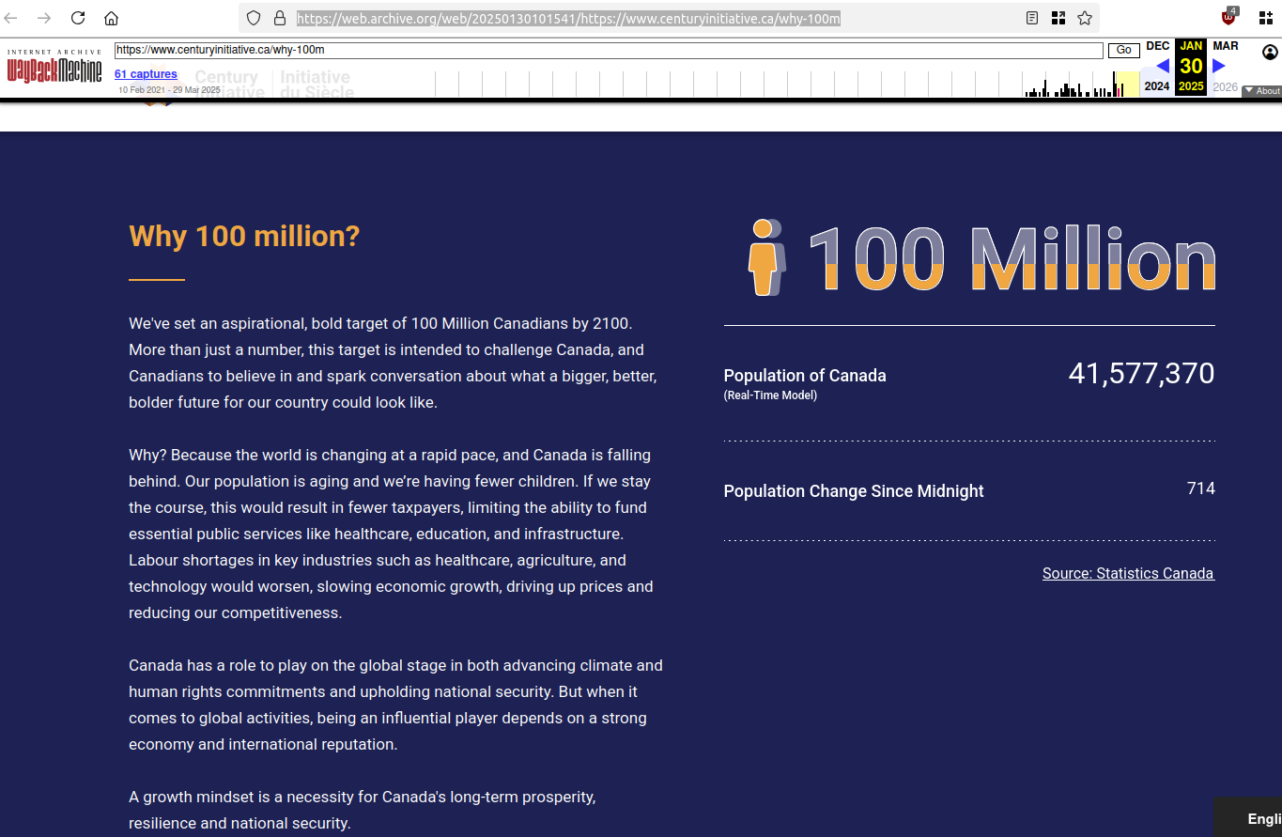Click the Why 100 million? heading
Image resolution: width=1282 pixels, height=837 pixels.
[x=244, y=236]
